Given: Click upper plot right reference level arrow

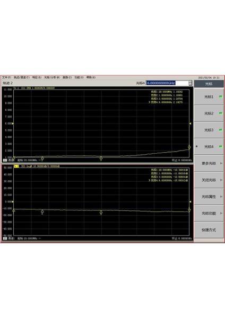Looking at the screenshot, I should (x=191, y=123).
